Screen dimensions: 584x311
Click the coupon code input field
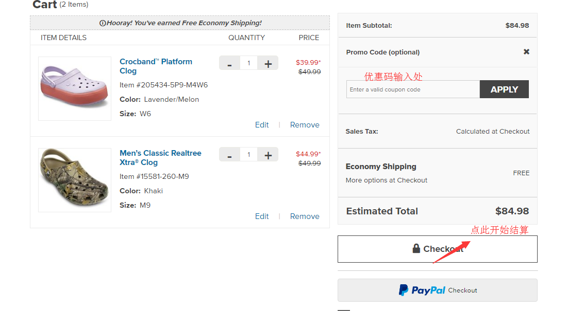coord(412,89)
